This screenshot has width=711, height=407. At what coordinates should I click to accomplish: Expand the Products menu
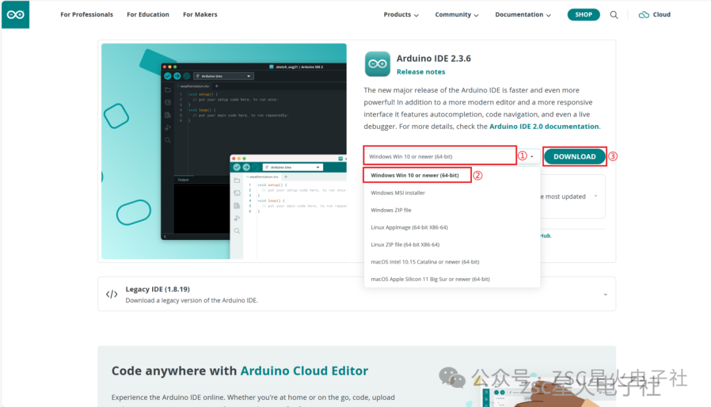click(401, 14)
